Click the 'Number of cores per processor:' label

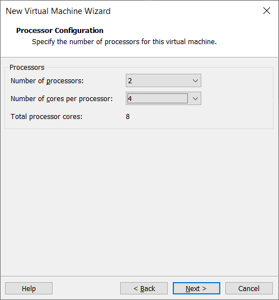(x=62, y=99)
